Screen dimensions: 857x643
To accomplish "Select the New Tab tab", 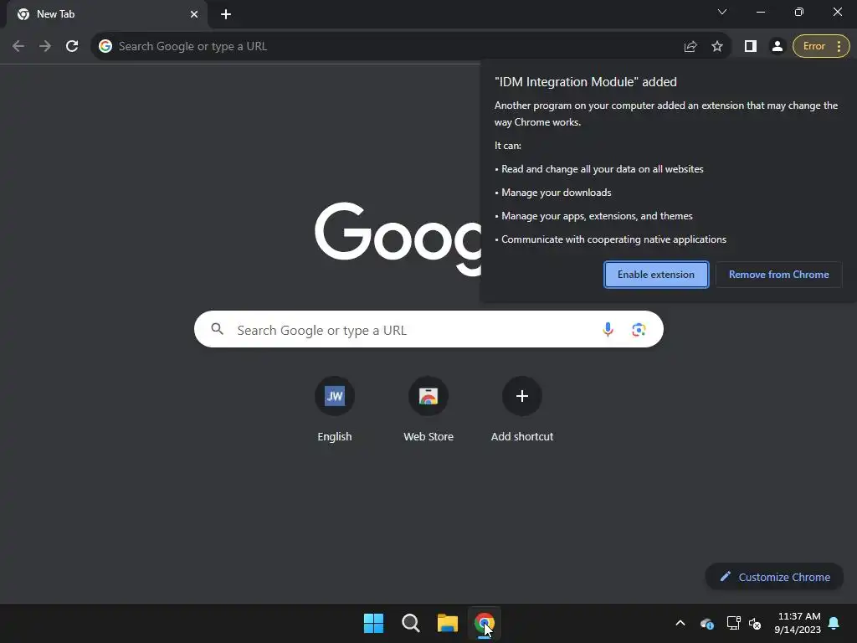I will (x=106, y=14).
